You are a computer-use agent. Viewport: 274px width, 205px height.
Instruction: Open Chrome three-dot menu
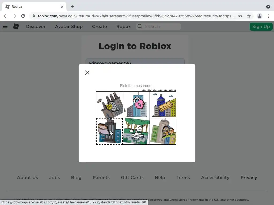point(268,16)
